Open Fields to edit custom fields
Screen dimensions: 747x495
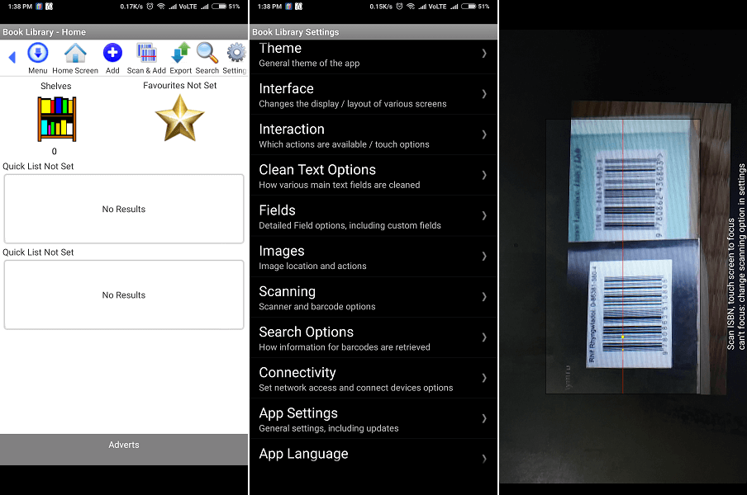(373, 216)
